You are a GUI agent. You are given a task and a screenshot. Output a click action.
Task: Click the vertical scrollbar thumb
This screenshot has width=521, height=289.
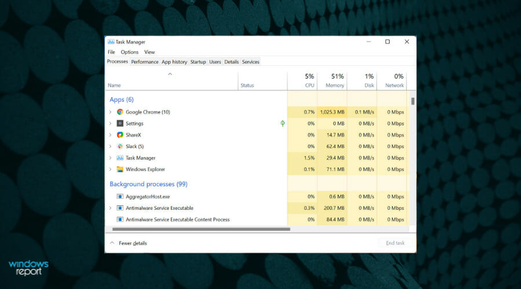(413, 101)
